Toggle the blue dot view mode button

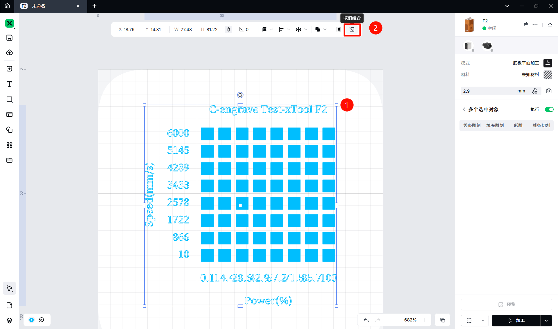32,320
